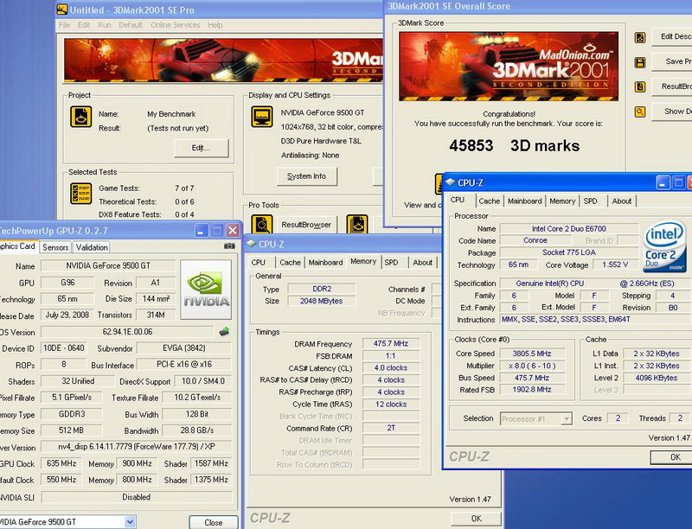Image resolution: width=692 pixels, height=529 pixels.
Task: Click the 45853 score text
Action: (471, 145)
